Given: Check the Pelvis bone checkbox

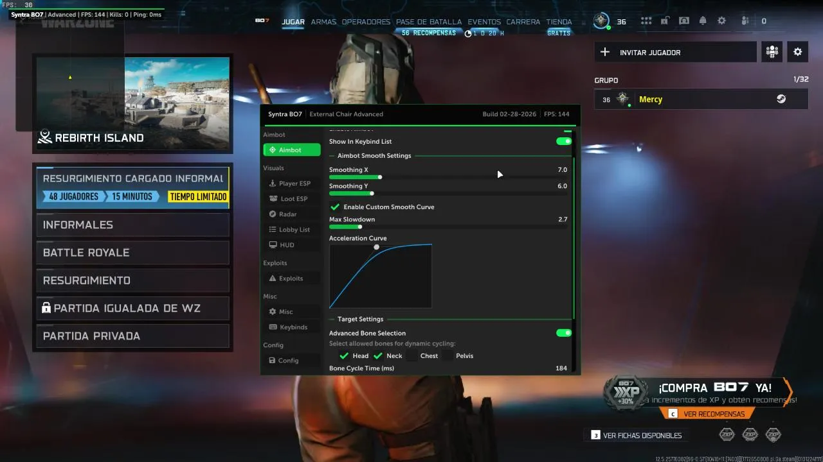Looking at the screenshot, I should pos(448,356).
